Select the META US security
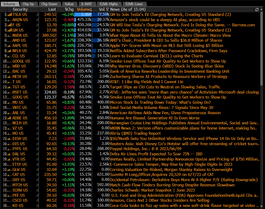This screenshot has width=265, height=209. coord(20,77)
